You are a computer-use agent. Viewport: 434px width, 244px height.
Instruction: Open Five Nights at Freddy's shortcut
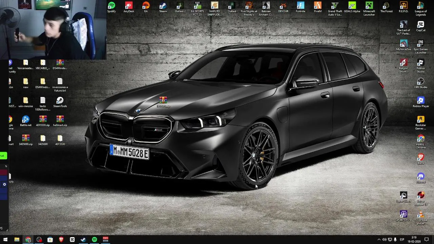[249, 9]
